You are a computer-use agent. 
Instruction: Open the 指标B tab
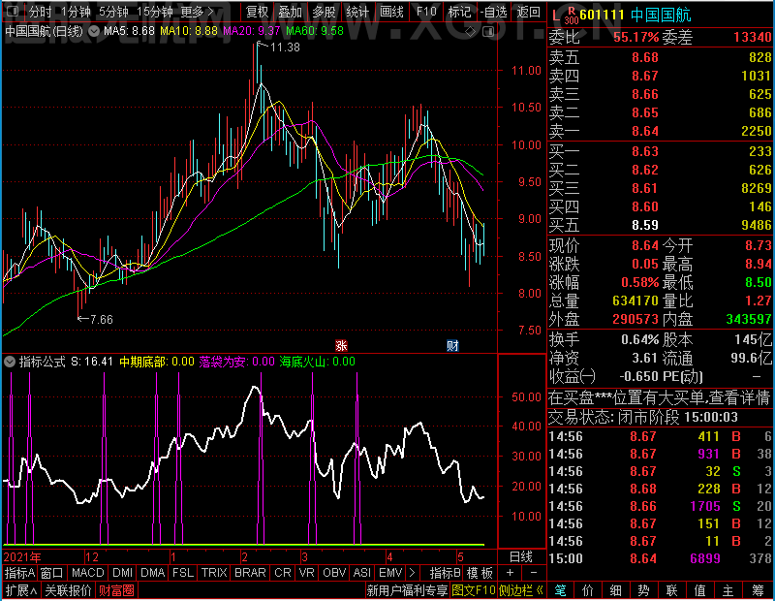[446, 572]
